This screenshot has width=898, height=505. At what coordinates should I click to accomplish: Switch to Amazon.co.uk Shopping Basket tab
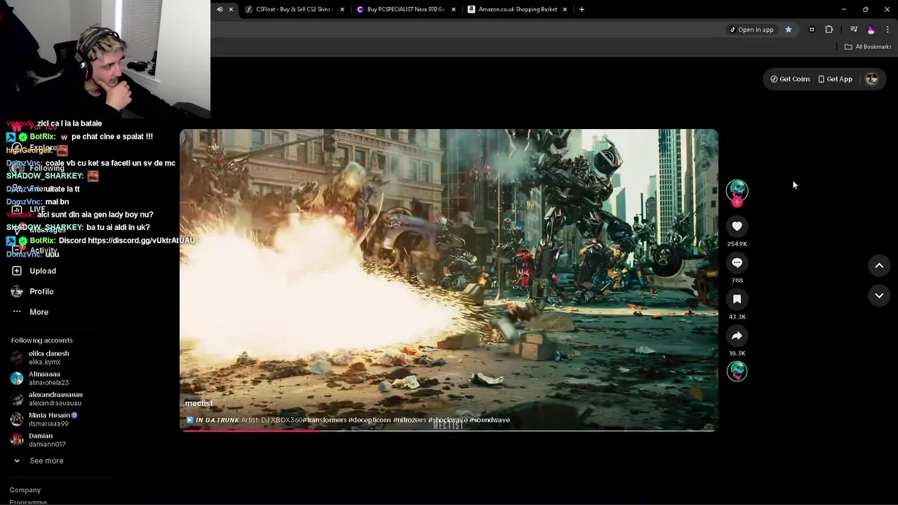pos(518,9)
